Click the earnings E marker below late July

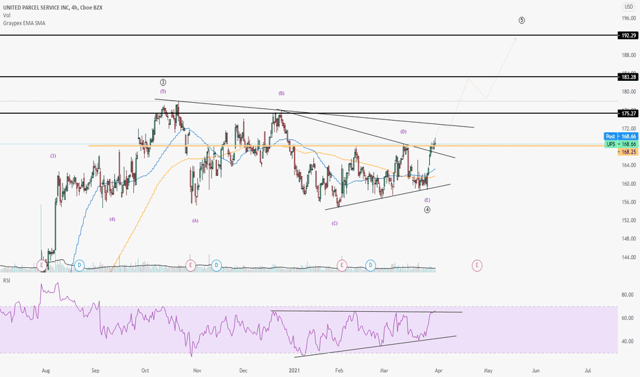click(41, 266)
